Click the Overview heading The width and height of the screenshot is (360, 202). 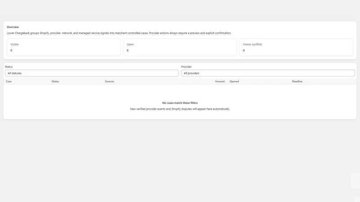[x=13, y=27]
